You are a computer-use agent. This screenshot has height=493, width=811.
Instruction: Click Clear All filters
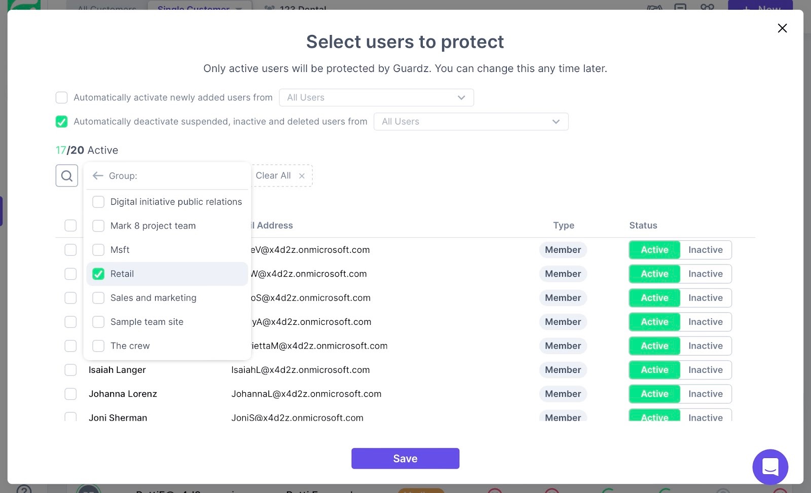[273, 175]
